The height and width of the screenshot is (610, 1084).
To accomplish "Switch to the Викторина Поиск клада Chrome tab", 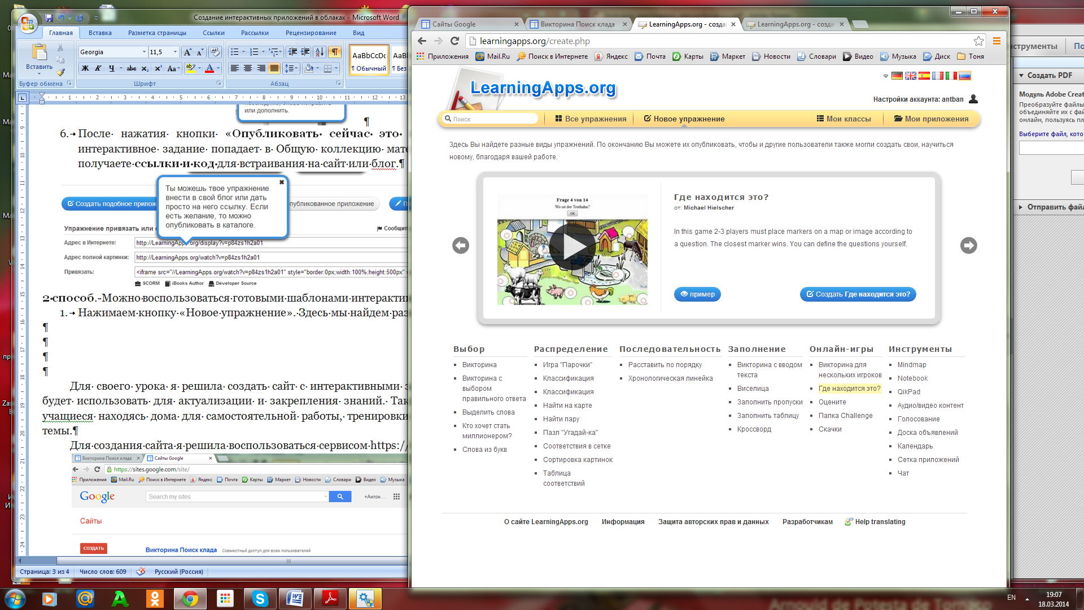I will [578, 24].
